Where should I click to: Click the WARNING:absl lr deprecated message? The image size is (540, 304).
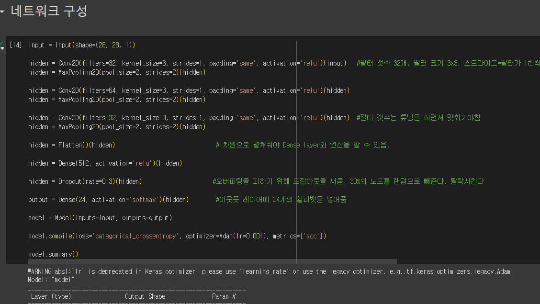click(270, 271)
